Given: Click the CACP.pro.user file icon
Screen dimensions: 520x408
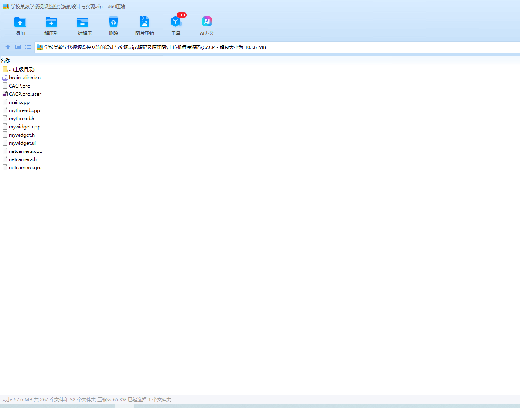Looking at the screenshot, I should [5, 94].
